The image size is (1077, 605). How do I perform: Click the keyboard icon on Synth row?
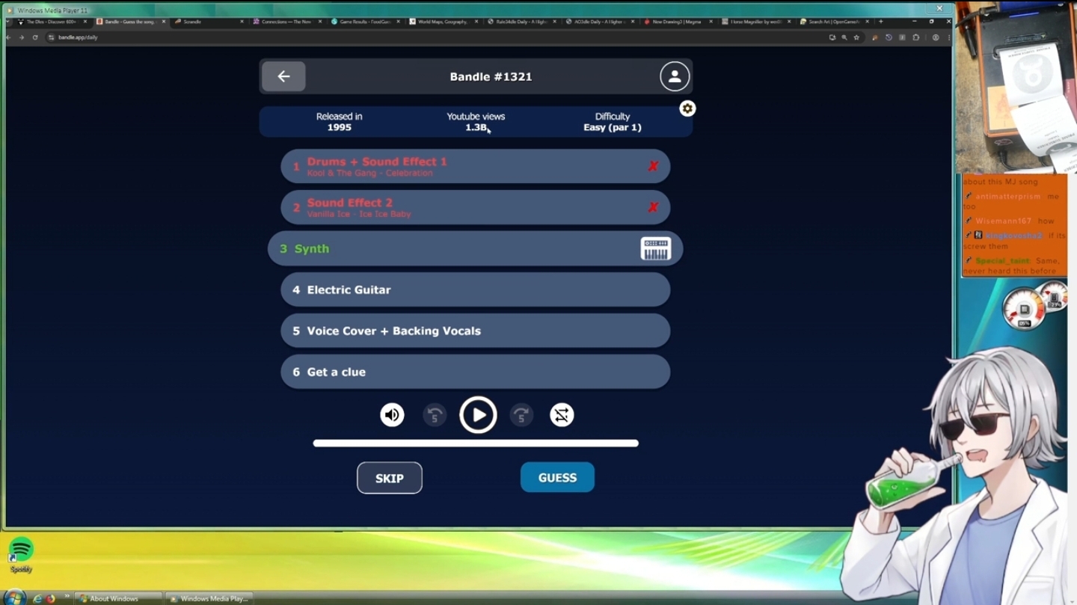[x=656, y=249]
